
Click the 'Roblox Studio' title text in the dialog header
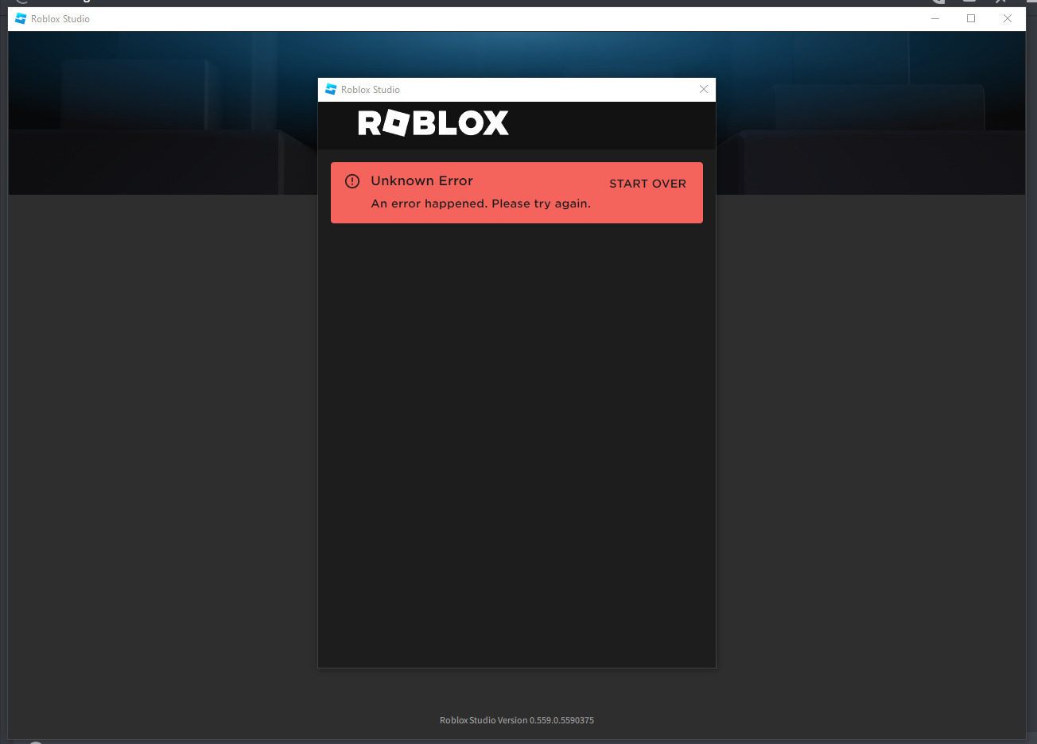point(371,89)
